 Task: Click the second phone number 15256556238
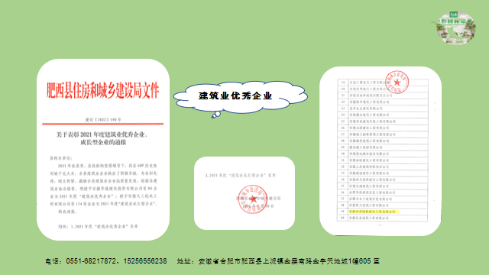point(145,261)
